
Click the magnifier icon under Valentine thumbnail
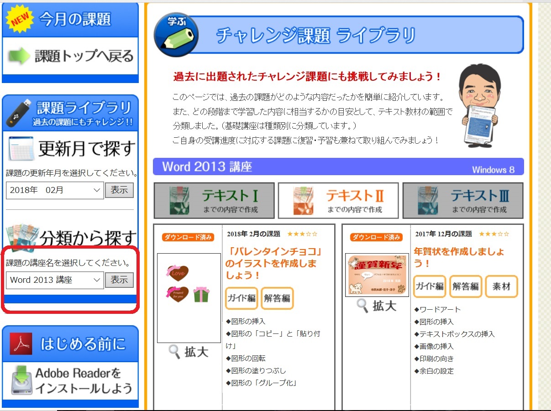click(x=174, y=352)
